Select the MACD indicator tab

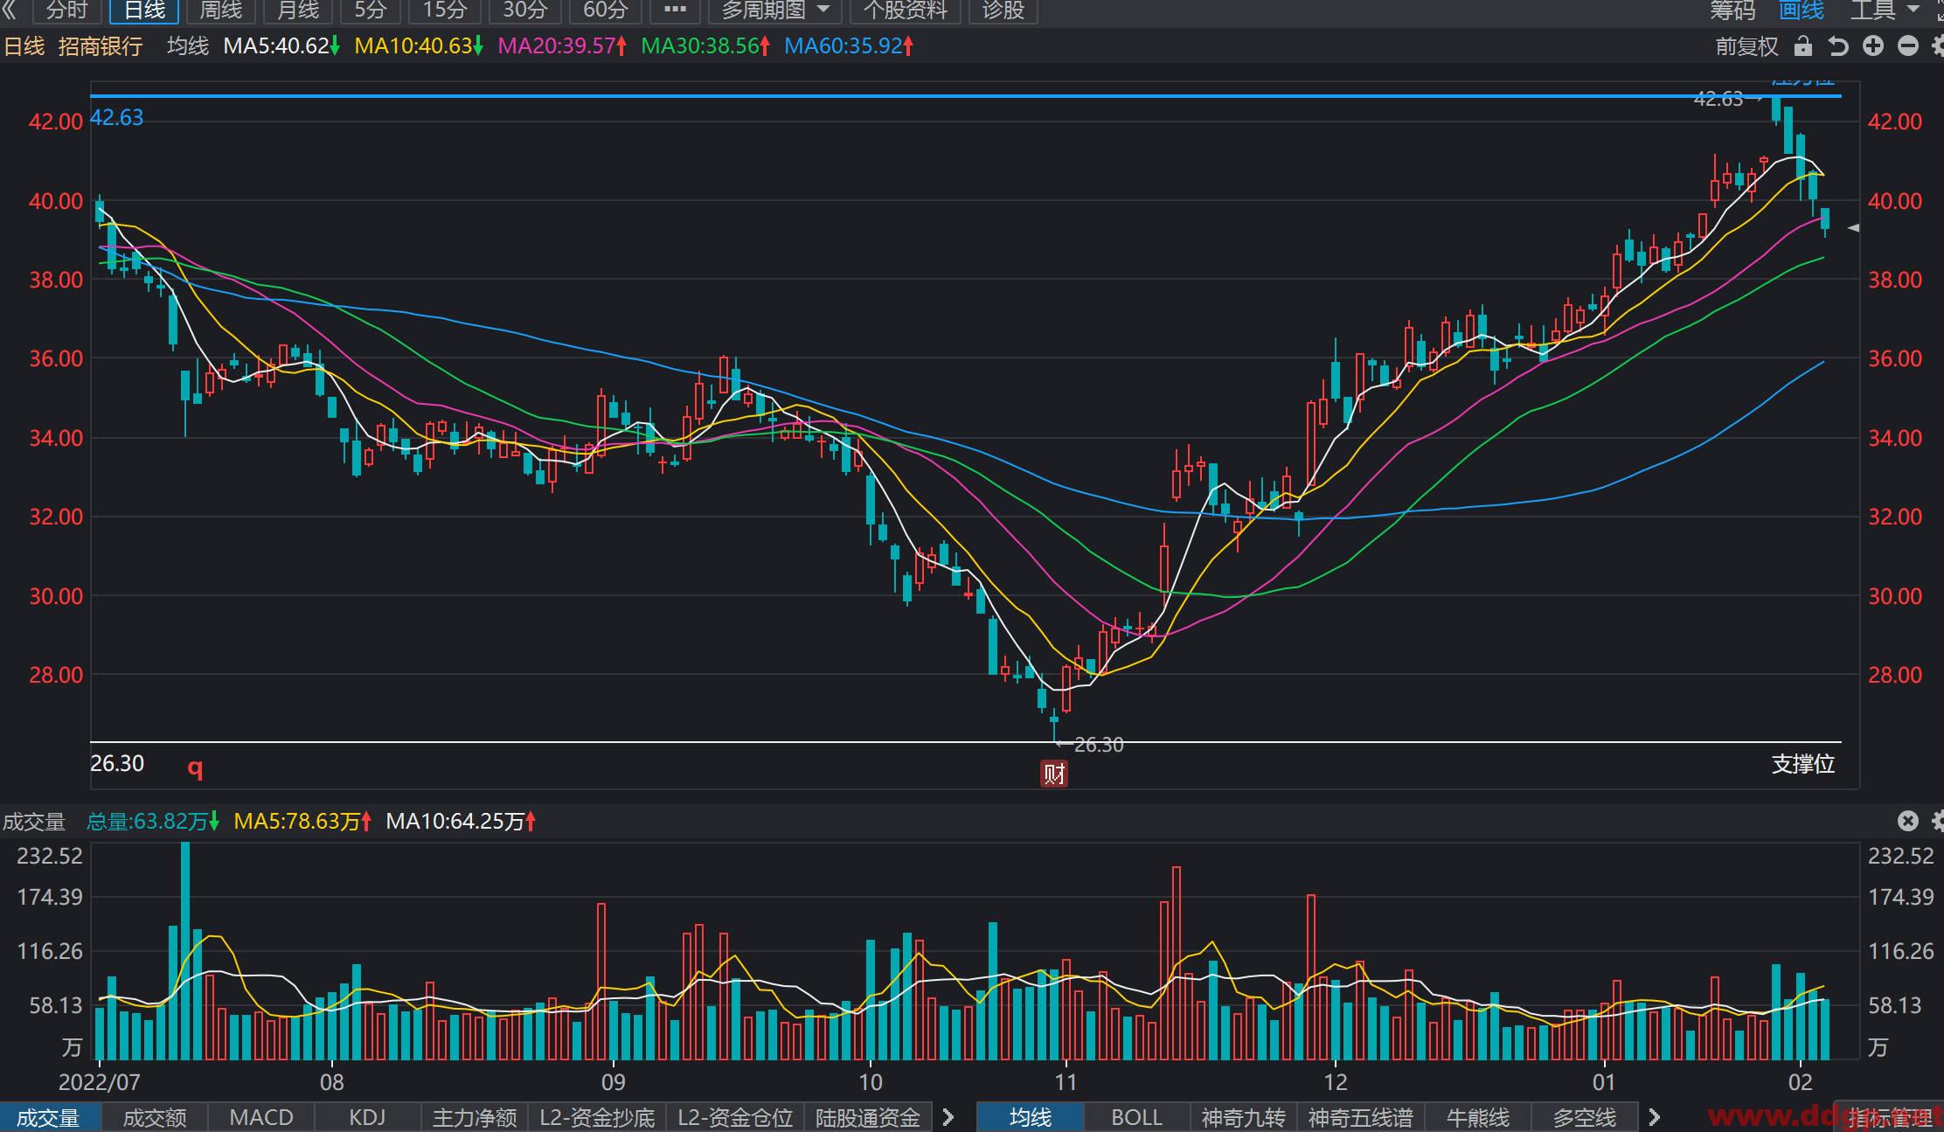click(261, 1117)
